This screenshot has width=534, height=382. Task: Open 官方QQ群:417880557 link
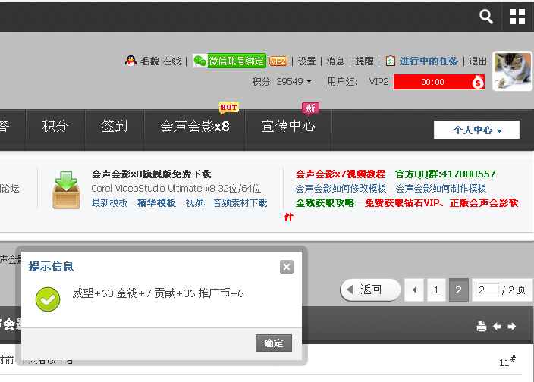click(x=445, y=174)
